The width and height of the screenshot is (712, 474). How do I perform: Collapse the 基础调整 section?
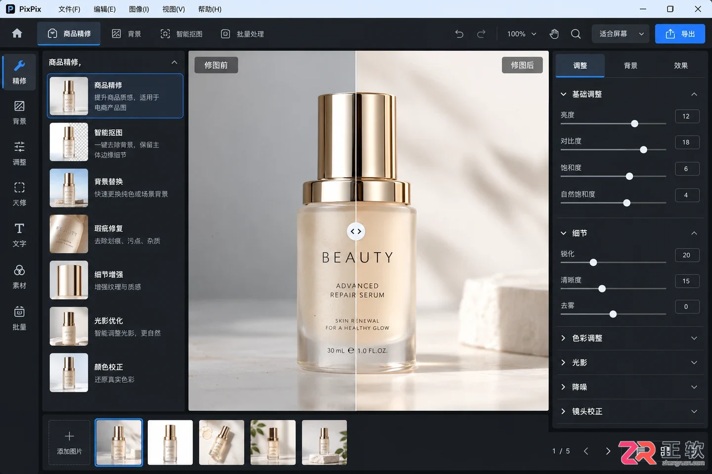click(694, 94)
